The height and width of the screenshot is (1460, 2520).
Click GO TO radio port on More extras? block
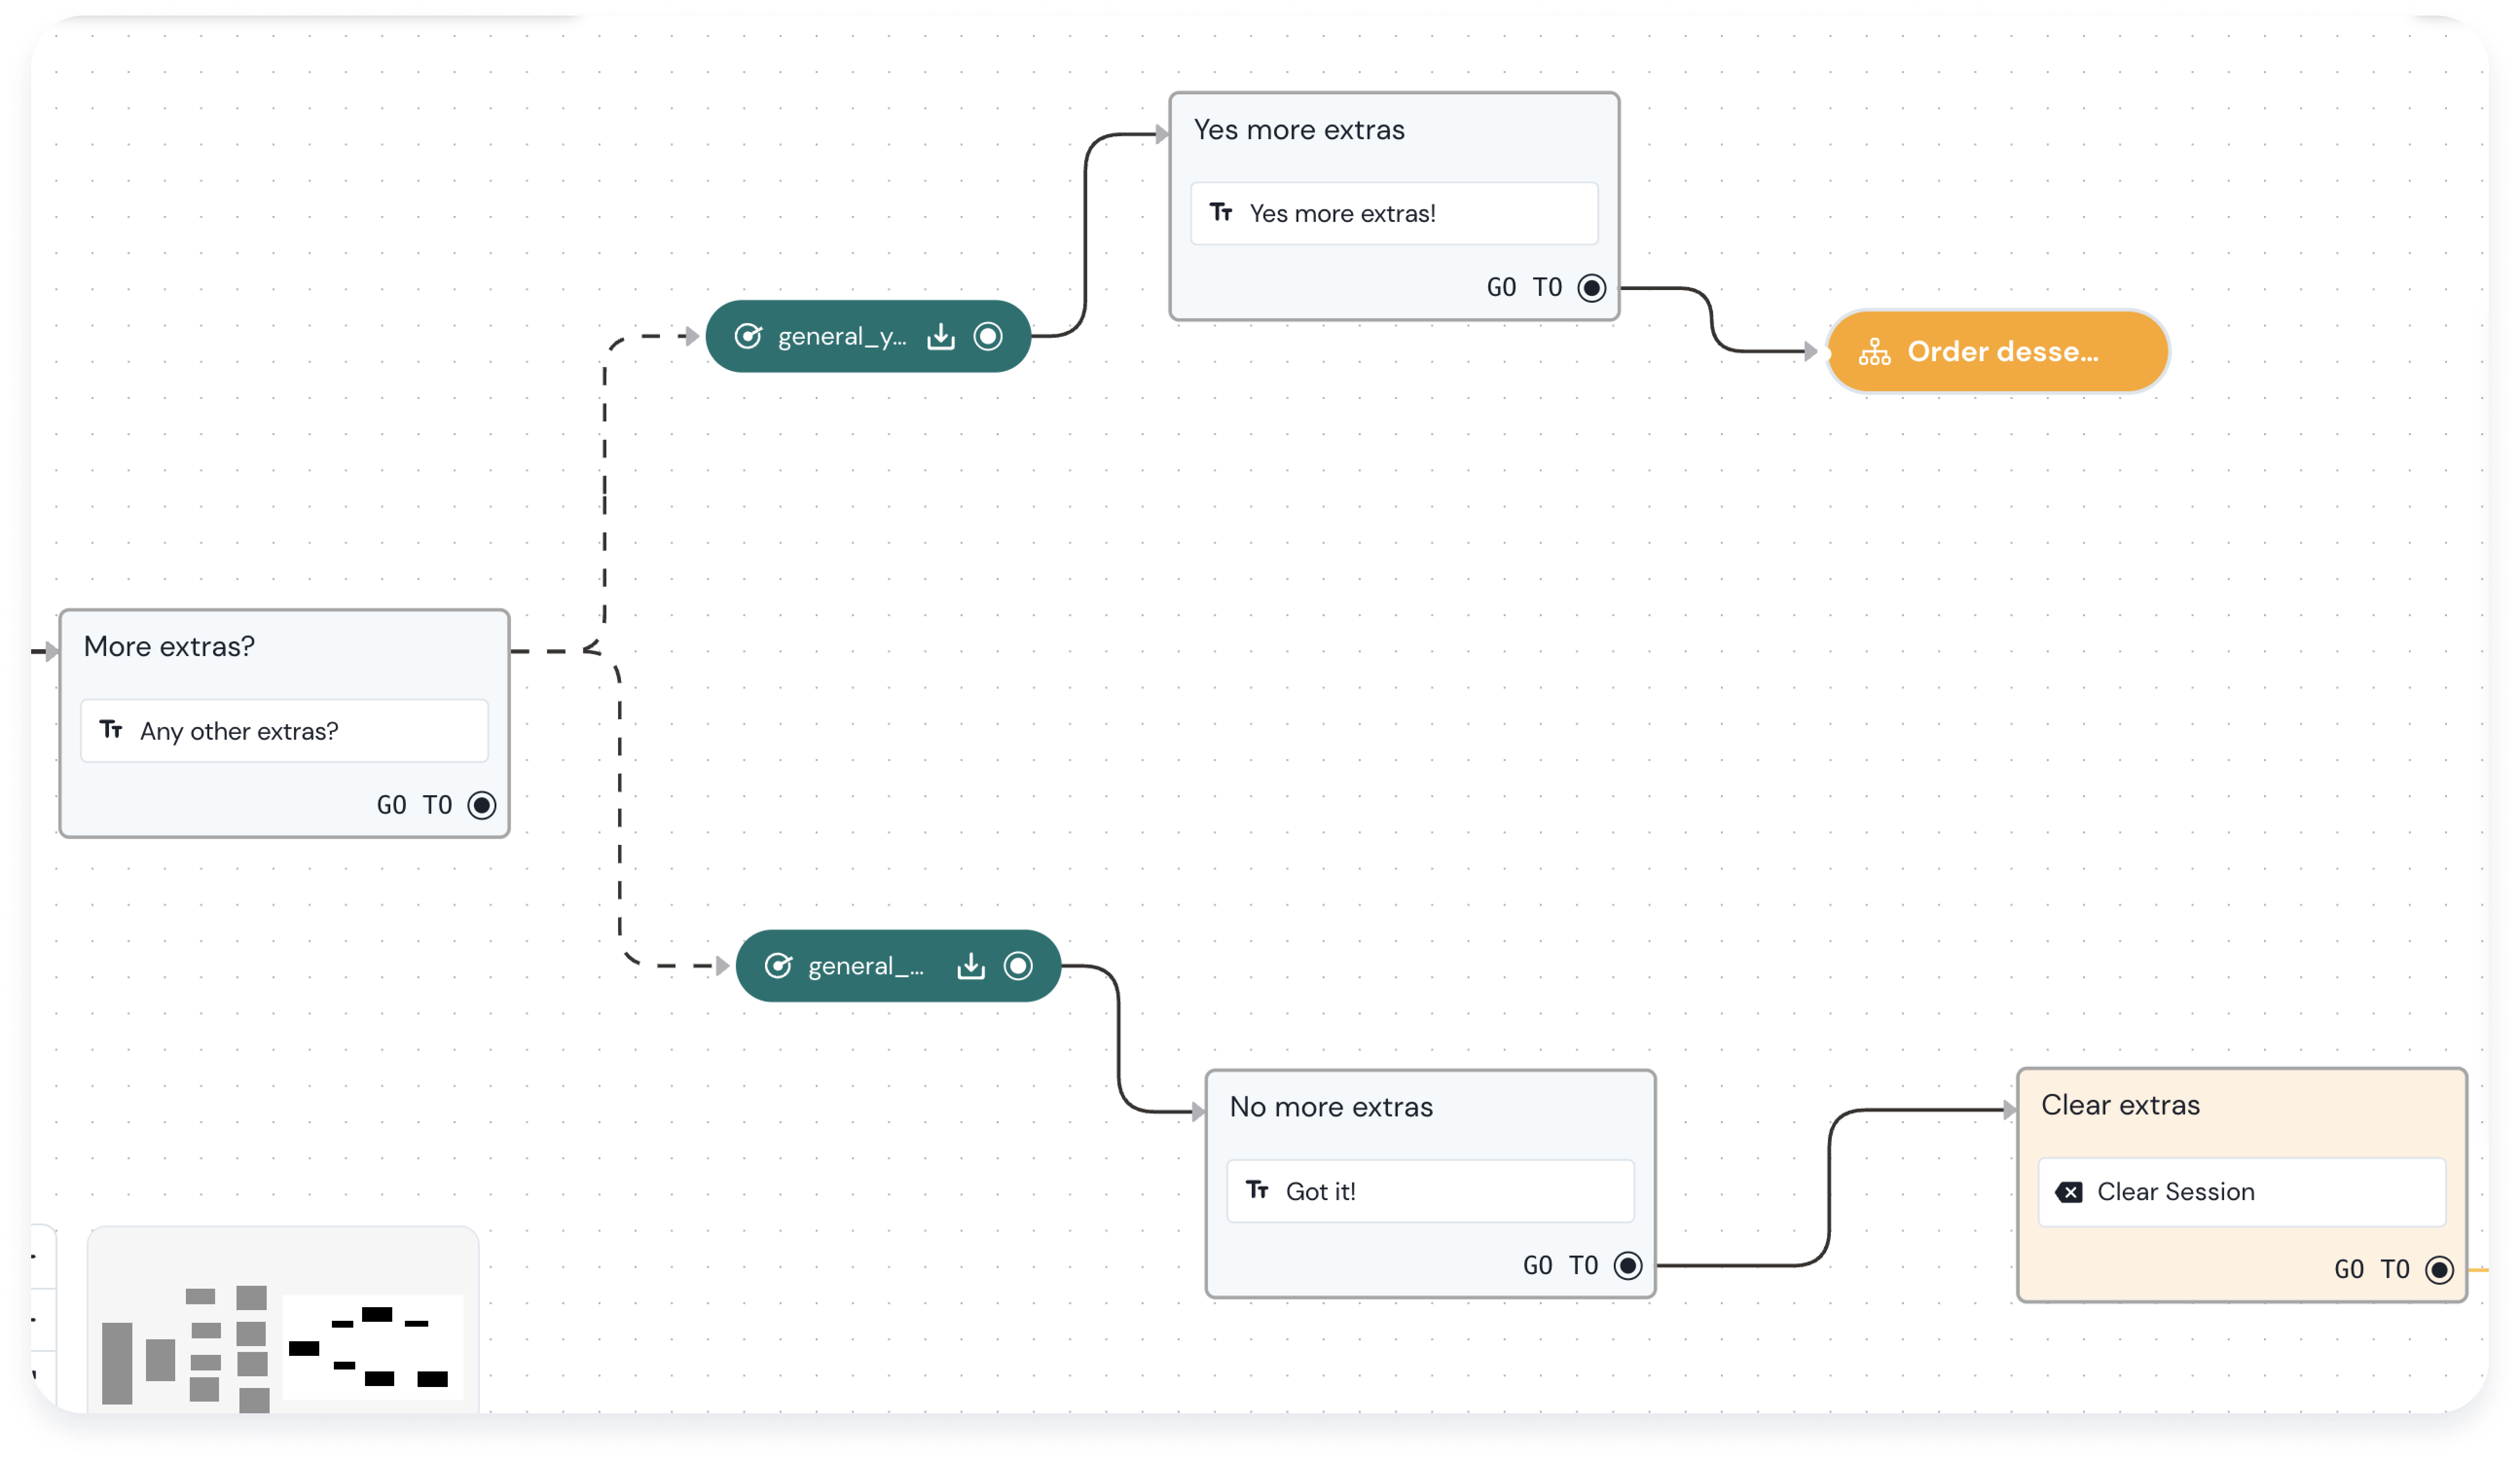click(482, 805)
